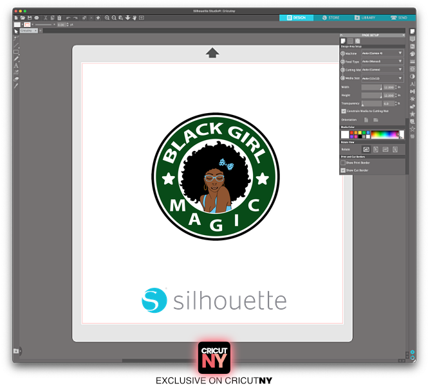Adjust the Transparency slider
Viewport: 428px width, 388px height.
pos(371,103)
